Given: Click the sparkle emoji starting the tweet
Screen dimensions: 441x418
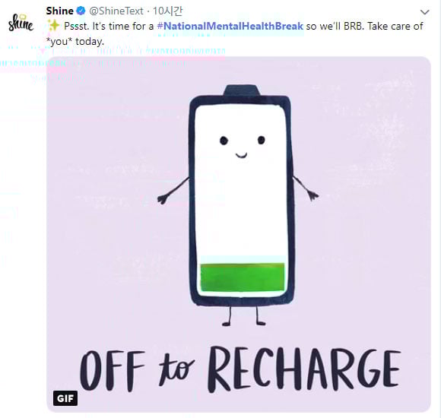Looking at the screenshot, I should point(53,26).
